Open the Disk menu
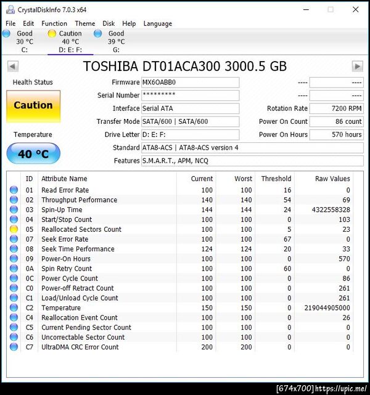 tap(109, 23)
